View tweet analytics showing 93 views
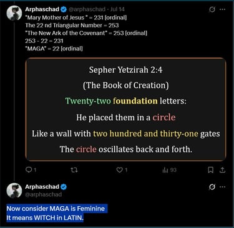The height and width of the screenshot is (228, 234). [x=169, y=170]
